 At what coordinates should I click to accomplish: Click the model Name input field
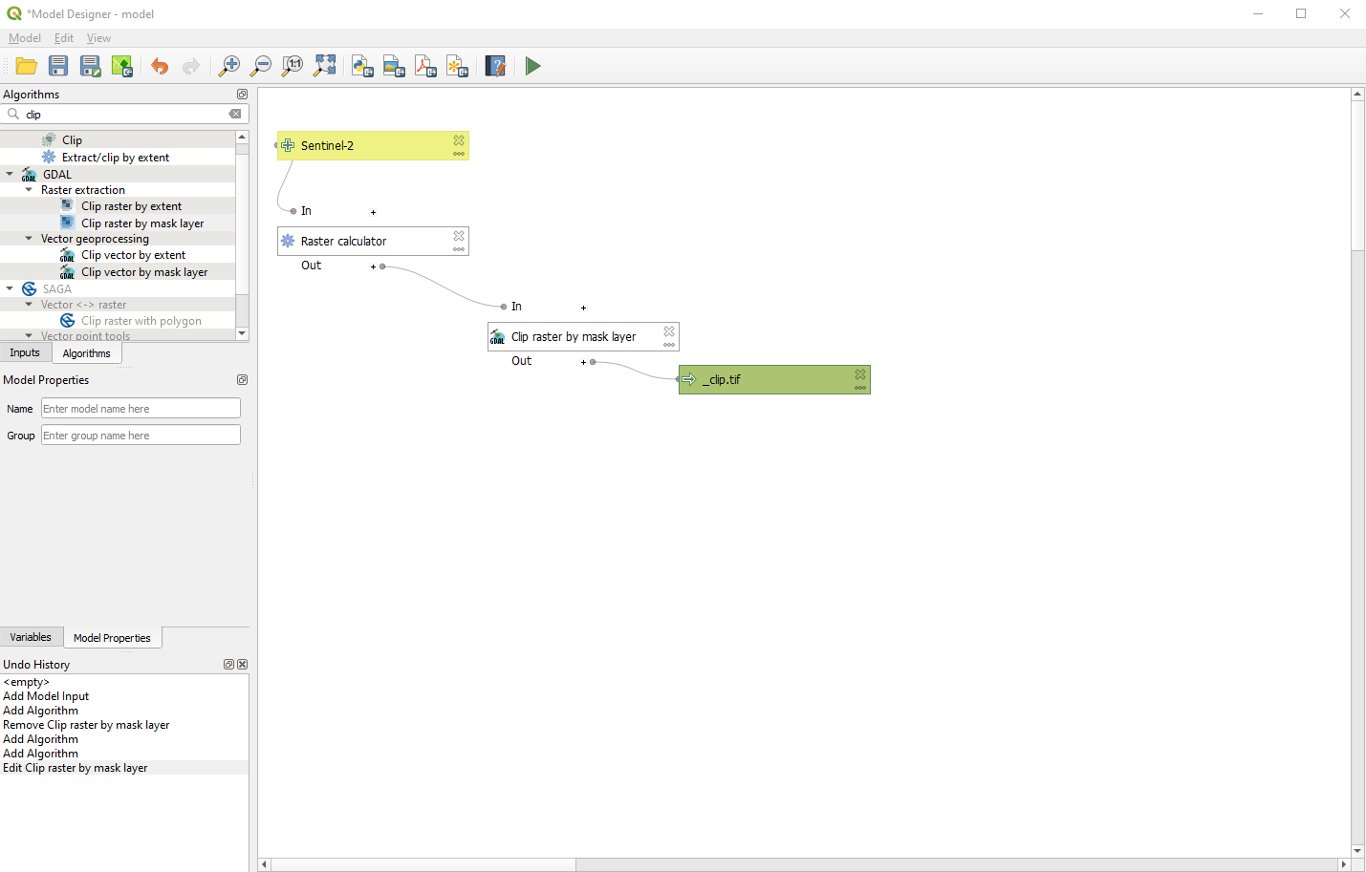point(141,409)
